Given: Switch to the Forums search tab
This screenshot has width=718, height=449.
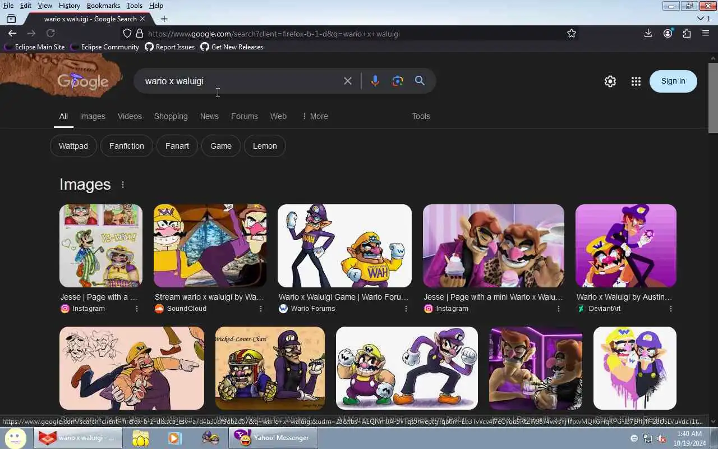Looking at the screenshot, I should [x=245, y=116].
